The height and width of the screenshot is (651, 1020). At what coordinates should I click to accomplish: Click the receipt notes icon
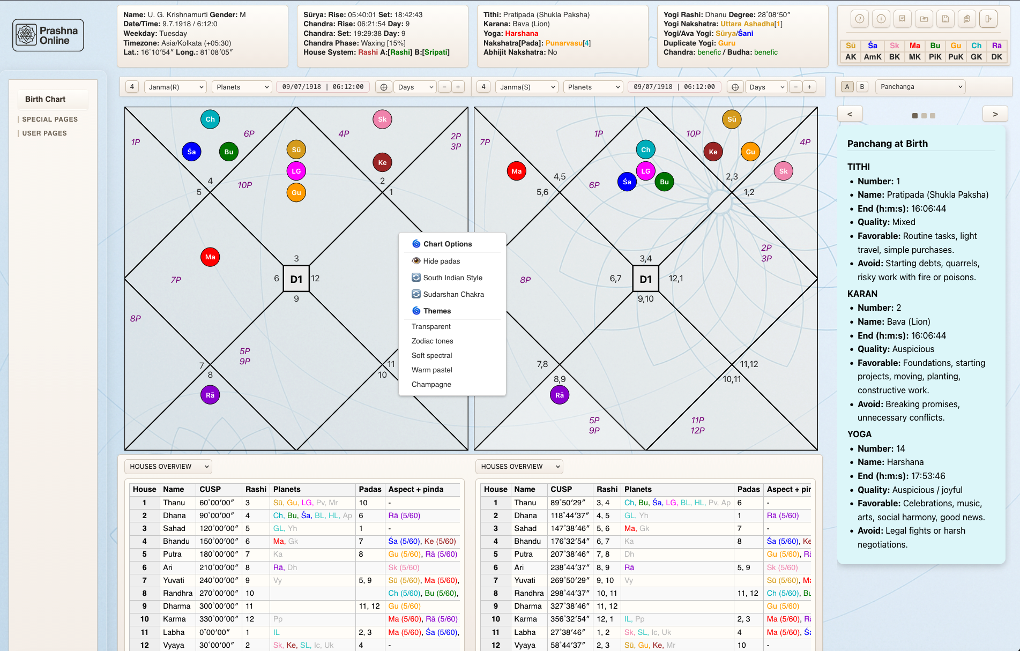coord(902,19)
